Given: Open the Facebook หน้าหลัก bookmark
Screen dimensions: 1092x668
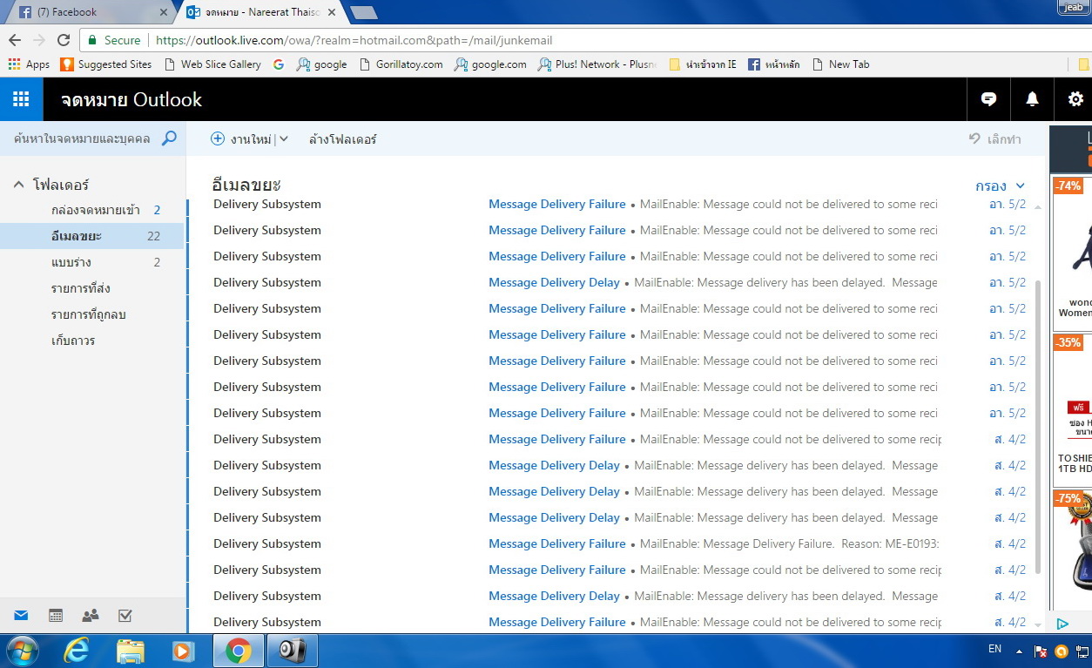Looking at the screenshot, I should pyautogui.click(x=774, y=64).
